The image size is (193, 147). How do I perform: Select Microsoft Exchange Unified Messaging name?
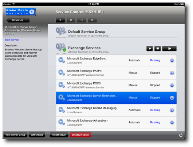tap(92, 108)
